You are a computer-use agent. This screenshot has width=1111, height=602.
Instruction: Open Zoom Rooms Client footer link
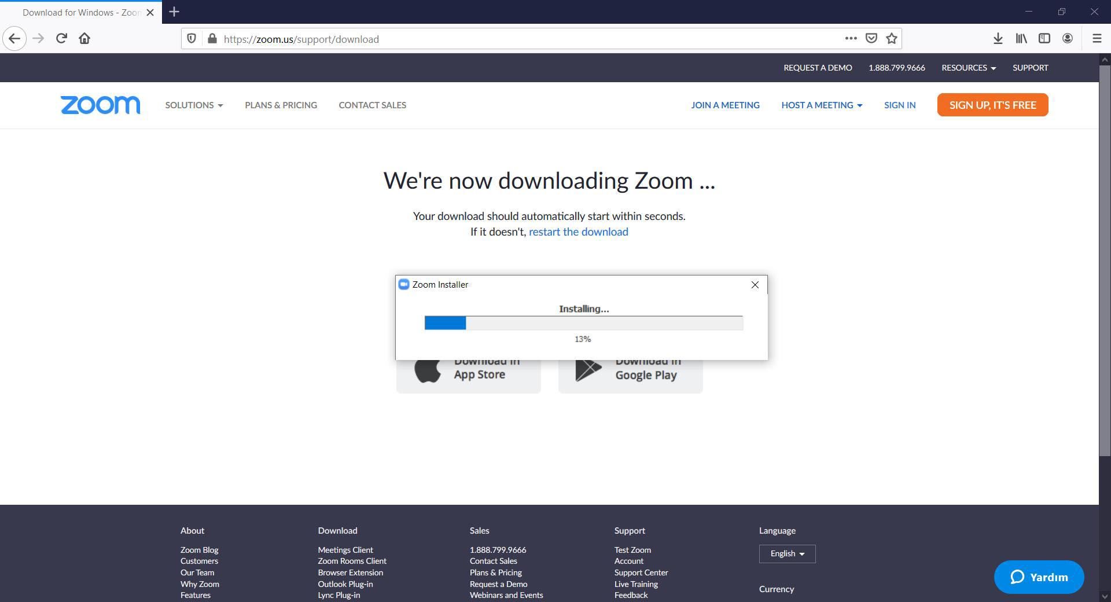point(352,561)
